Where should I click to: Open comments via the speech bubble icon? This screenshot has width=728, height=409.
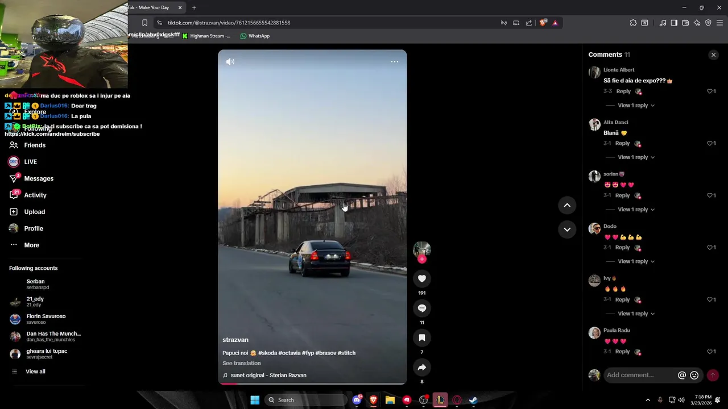(x=422, y=308)
